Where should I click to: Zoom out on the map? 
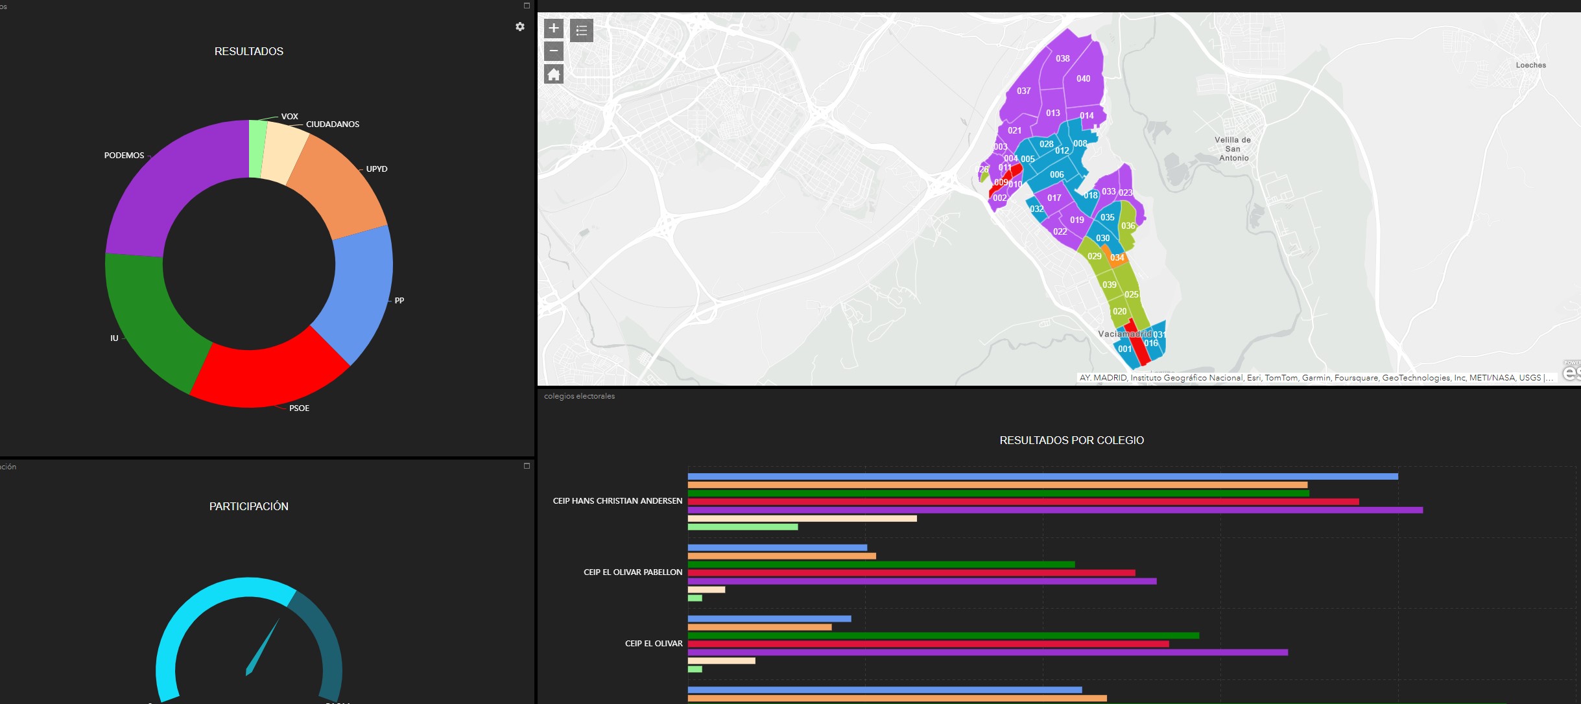(x=554, y=51)
